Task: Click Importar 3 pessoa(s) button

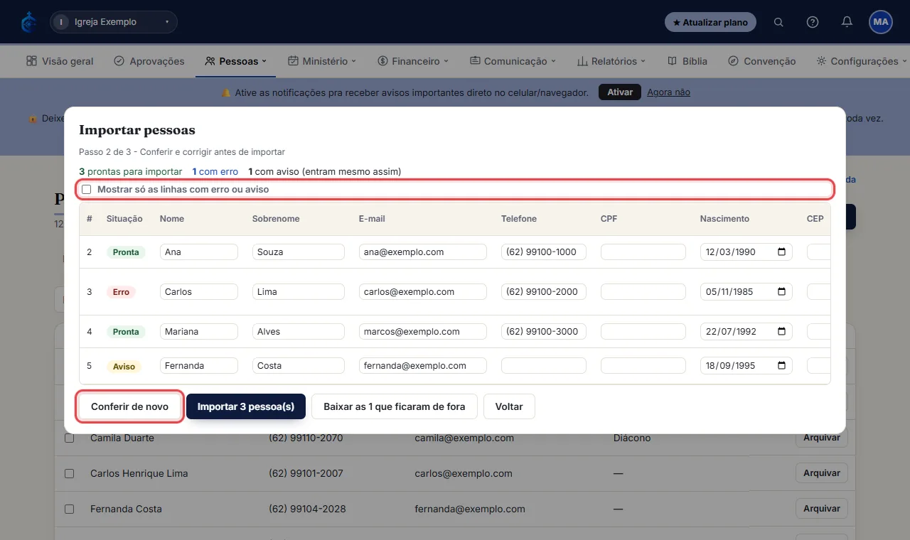Action: (x=246, y=407)
